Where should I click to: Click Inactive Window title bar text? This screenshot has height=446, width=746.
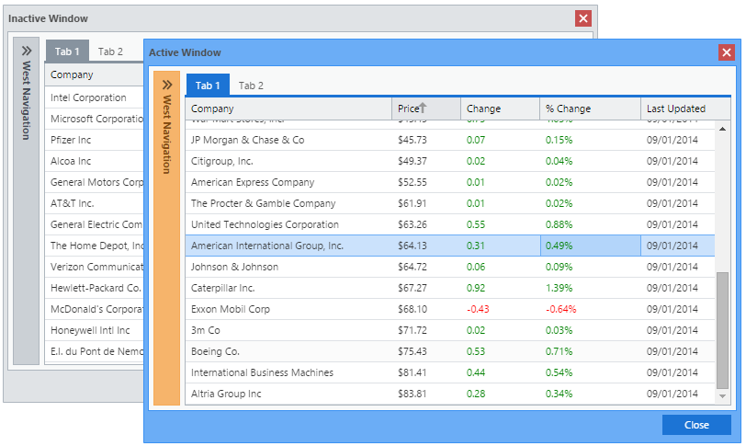point(48,18)
